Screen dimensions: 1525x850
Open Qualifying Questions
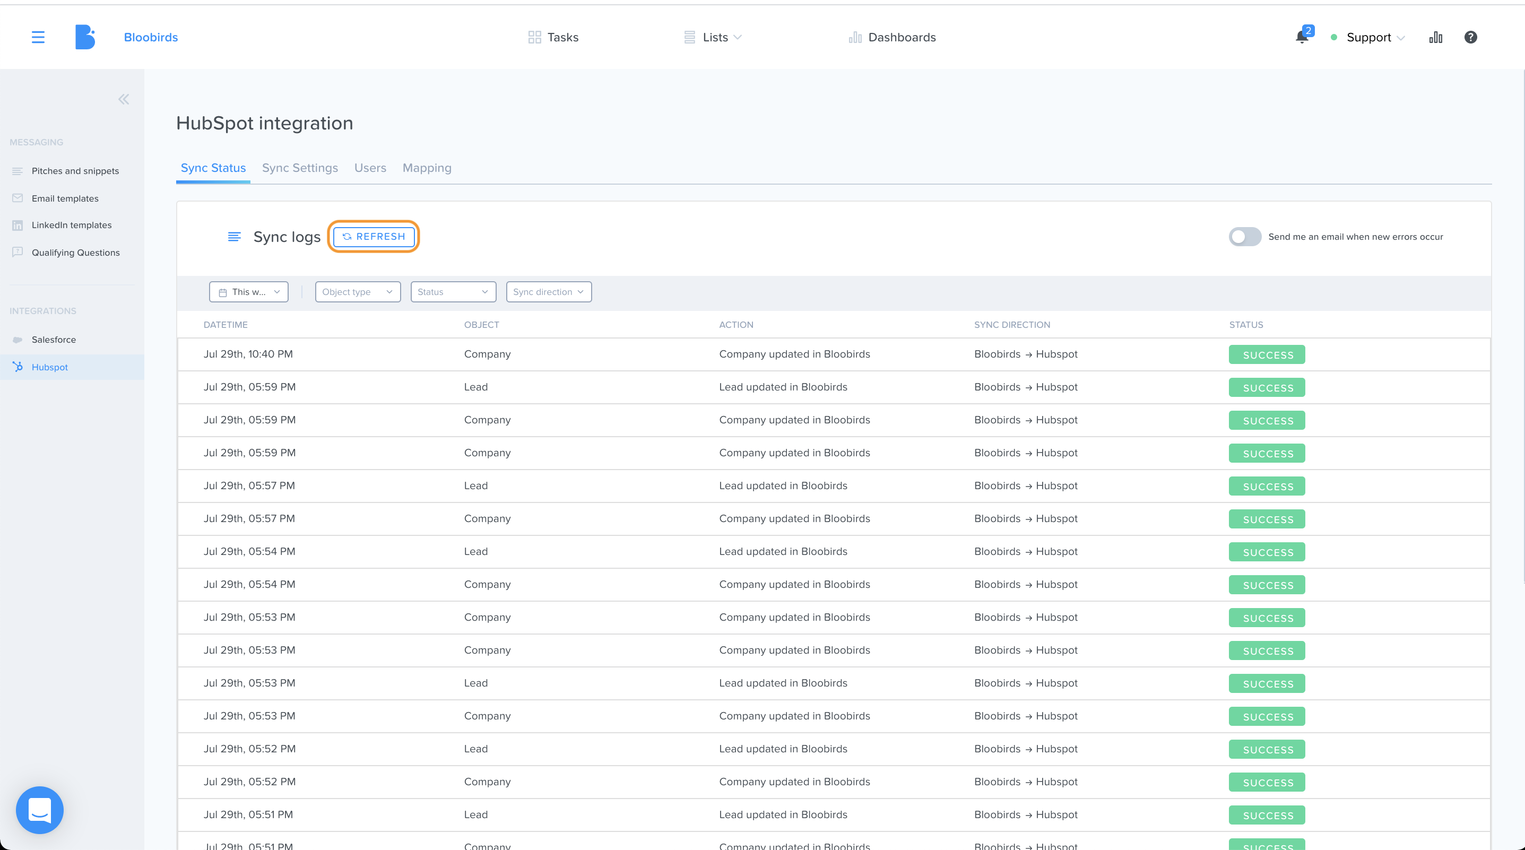click(76, 252)
